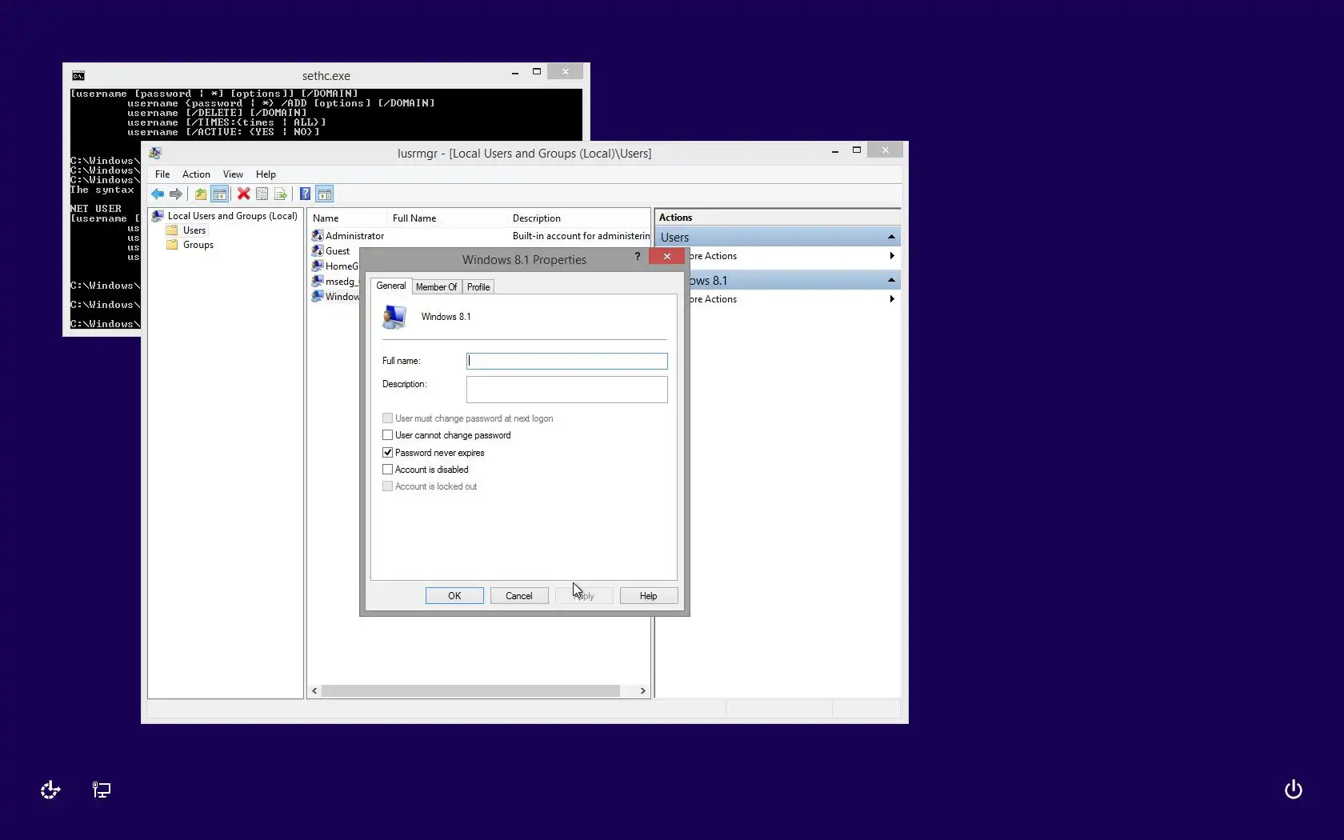
Task: Select Local Users and Groups (Local) node
Action: [x=232, y=216]
